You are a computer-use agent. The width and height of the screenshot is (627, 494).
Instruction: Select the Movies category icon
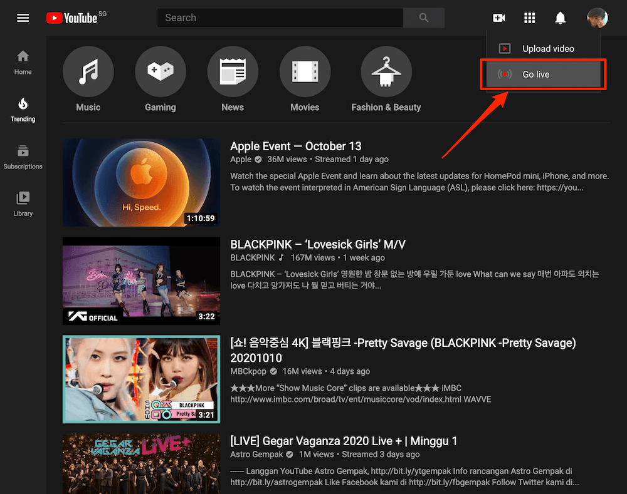(x=305, y=71)
